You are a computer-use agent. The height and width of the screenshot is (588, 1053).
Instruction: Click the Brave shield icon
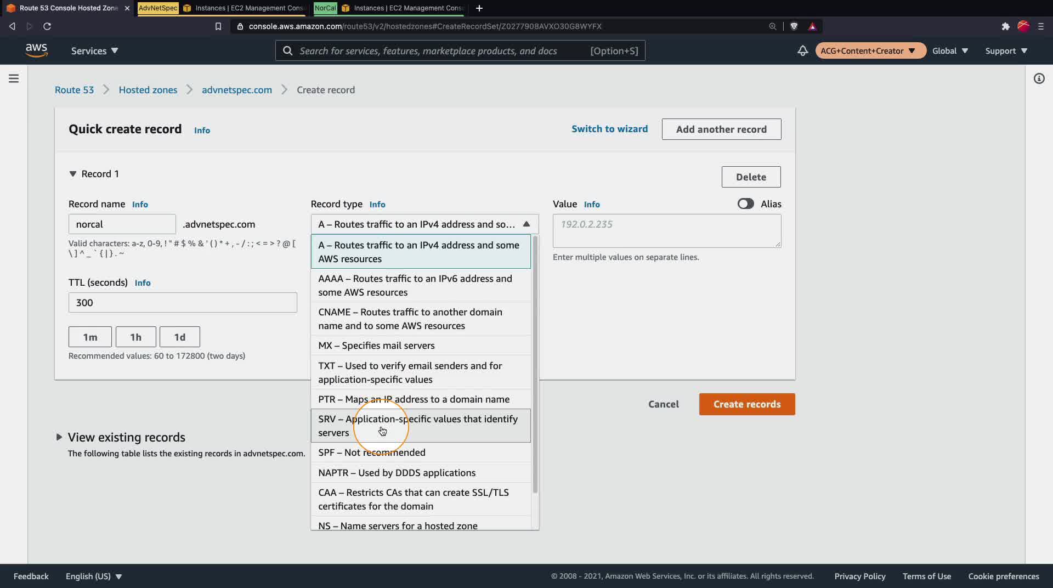794,26
